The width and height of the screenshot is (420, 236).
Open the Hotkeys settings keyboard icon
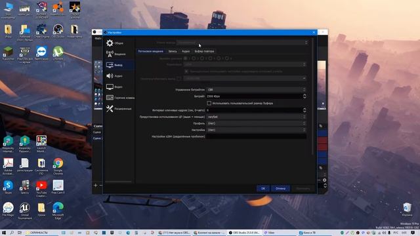point(110,98)
